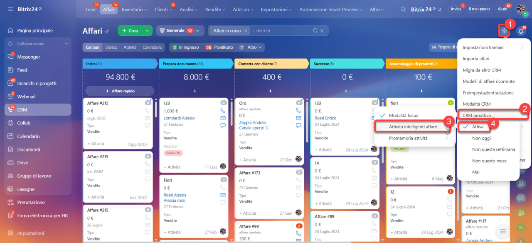
Task: Open the user profile avatar
Action: point(521,9)
